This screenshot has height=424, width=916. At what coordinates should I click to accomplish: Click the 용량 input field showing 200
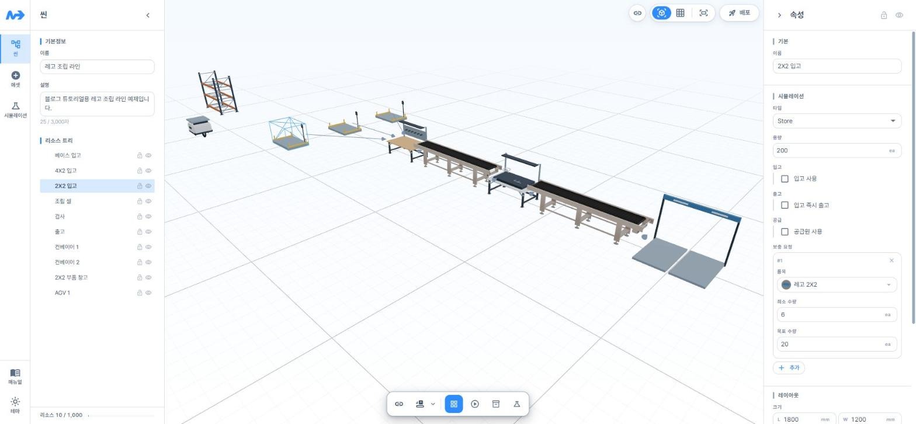pyautogui.click(x=837, y=150)
